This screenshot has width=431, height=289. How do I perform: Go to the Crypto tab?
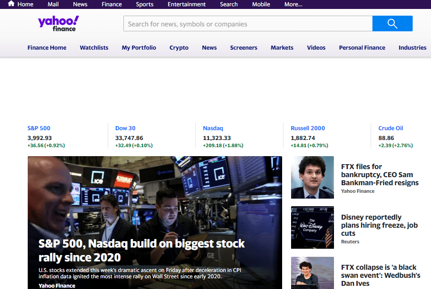click(x=179, y=47)
